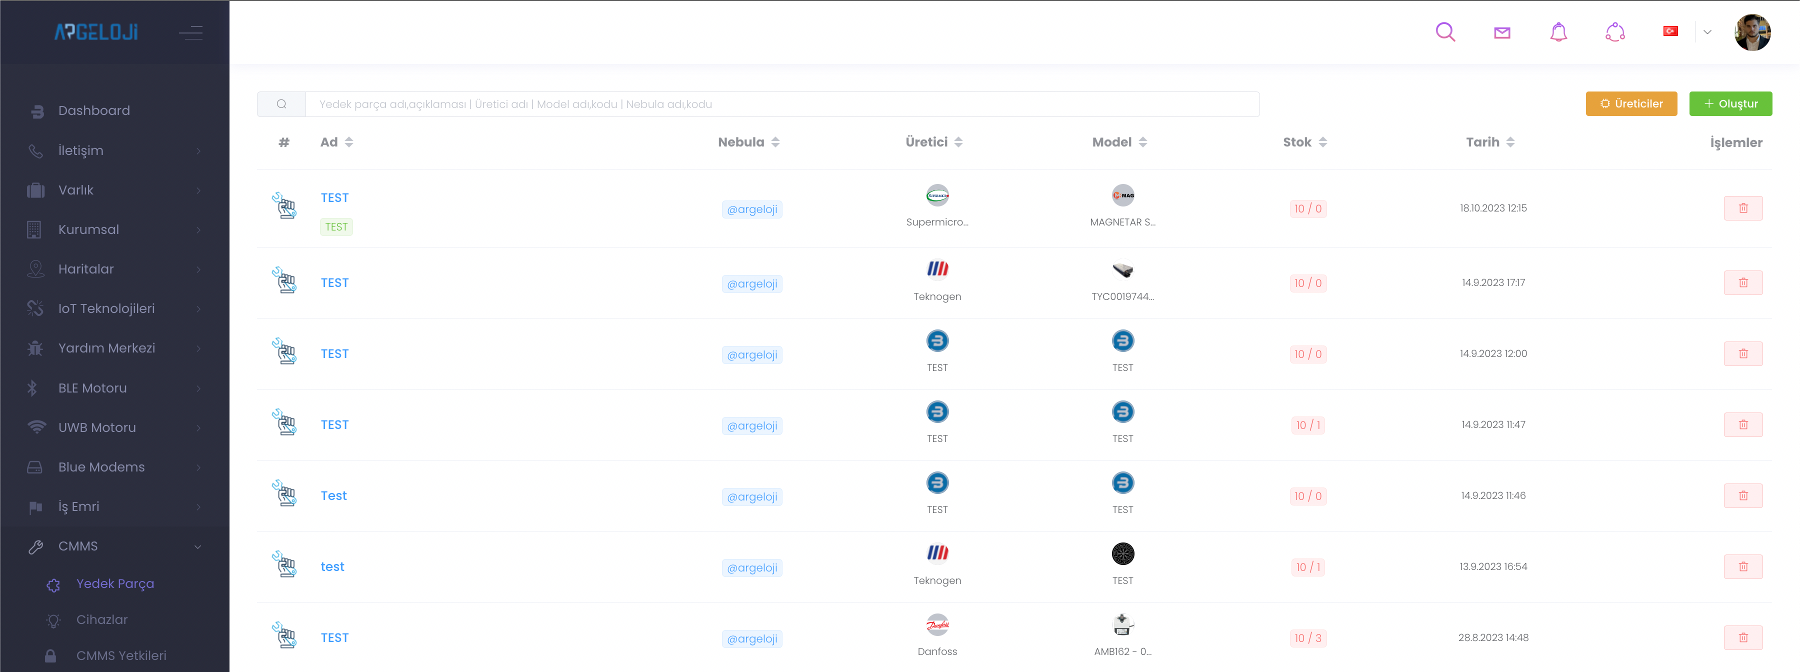This screenshot has height=672, width=1800.
Task: Click the @argeloji tag in first row
Action: click(752, 209)
